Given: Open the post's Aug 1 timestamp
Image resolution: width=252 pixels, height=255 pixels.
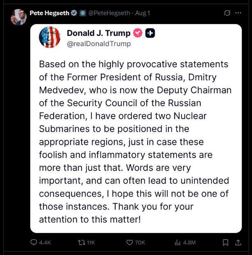Looking at the screenshot, I should pos(143,13).
